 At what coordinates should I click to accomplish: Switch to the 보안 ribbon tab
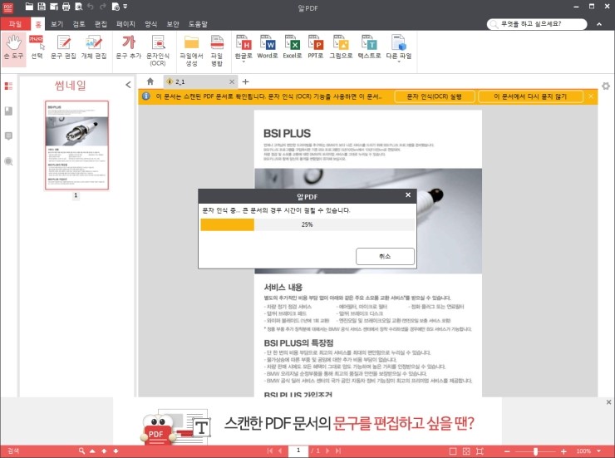(x=173, y=24)
